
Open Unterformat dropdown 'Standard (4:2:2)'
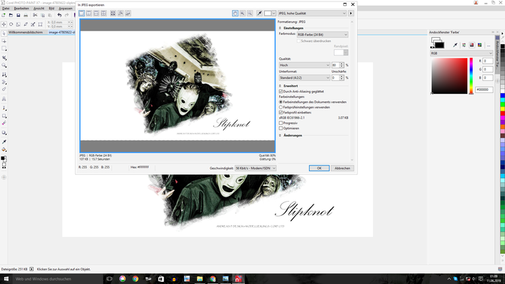[305, 77]
